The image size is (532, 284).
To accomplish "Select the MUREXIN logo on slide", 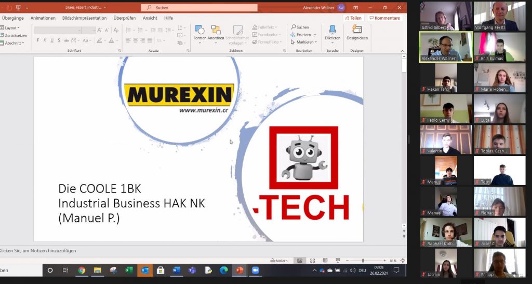I will (x=179, y=98).
